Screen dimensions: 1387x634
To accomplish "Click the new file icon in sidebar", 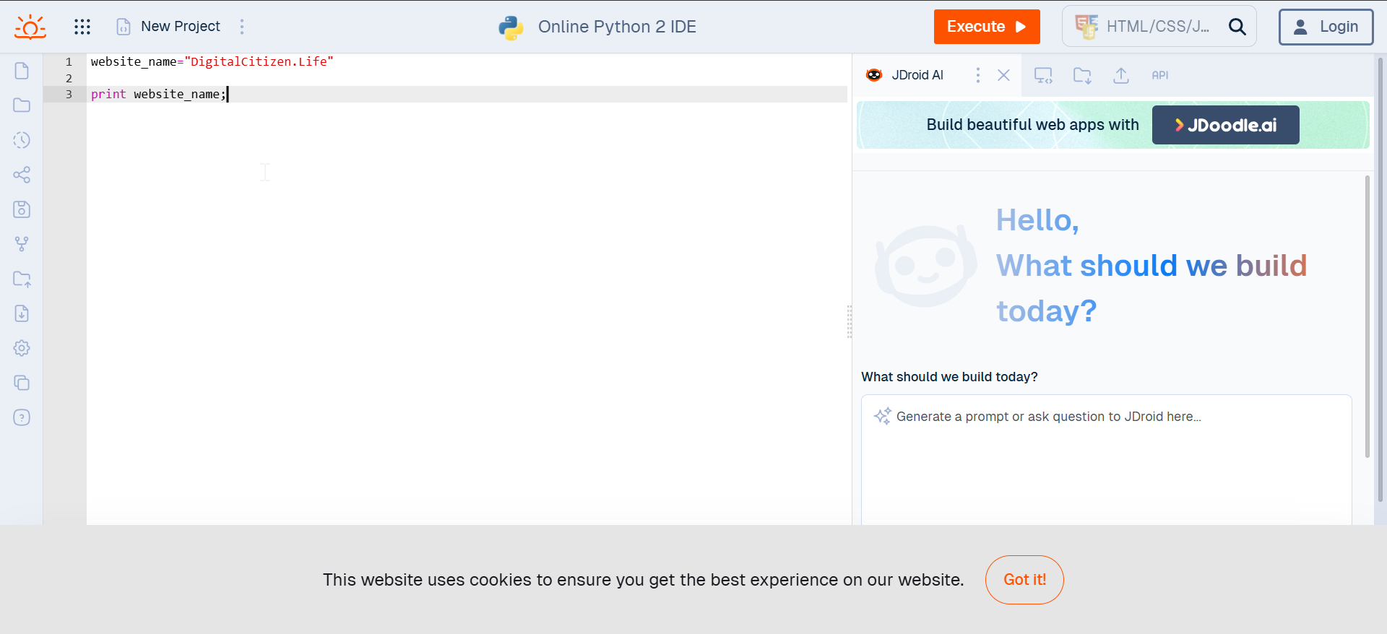I will pos(22,71).
